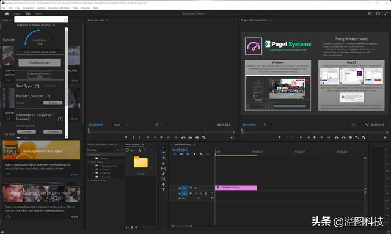
Task: Select the Pen tool
Action: (x=163, y=174)
